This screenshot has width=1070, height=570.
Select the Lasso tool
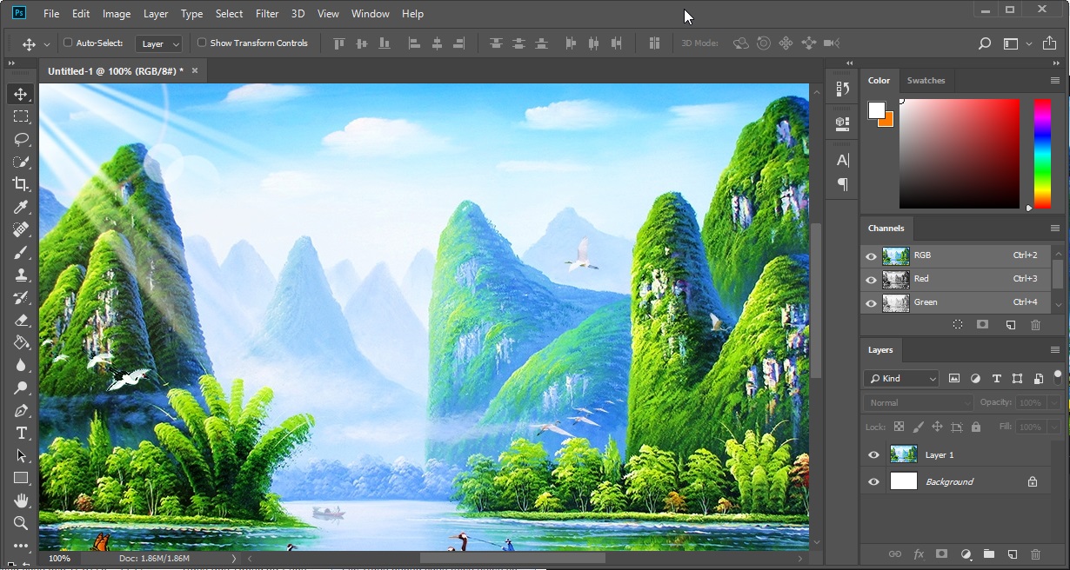tap(21, 139)
